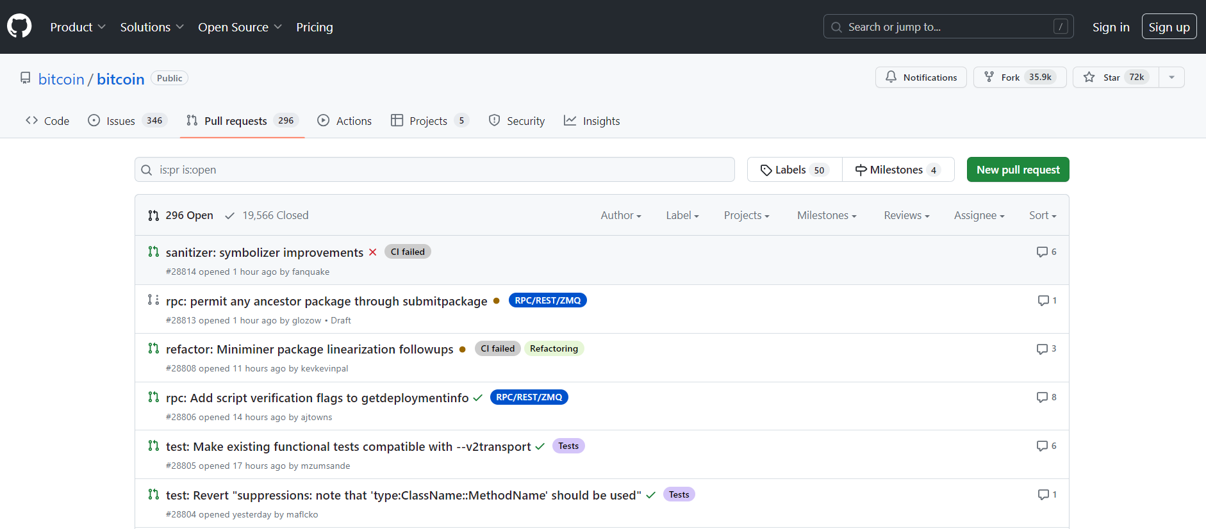Open the Milestones filter dropdown
Image resolution: width=1206 pixels, height=529 pixels.
click(827, 216)
